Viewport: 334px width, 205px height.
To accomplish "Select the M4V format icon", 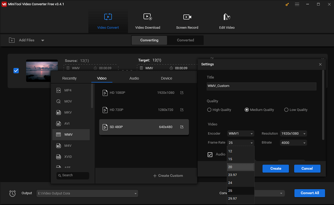I will tap(58, 146).
